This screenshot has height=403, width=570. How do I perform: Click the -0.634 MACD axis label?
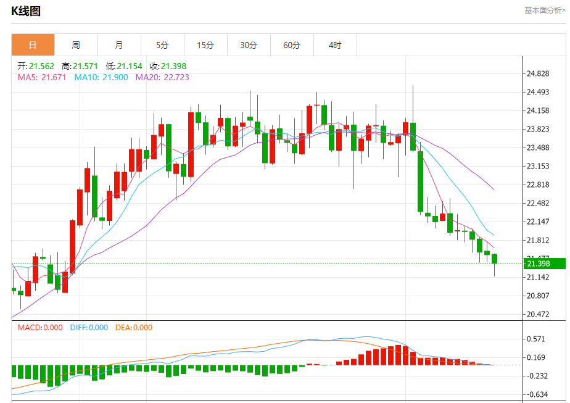[x=536, y=394]
